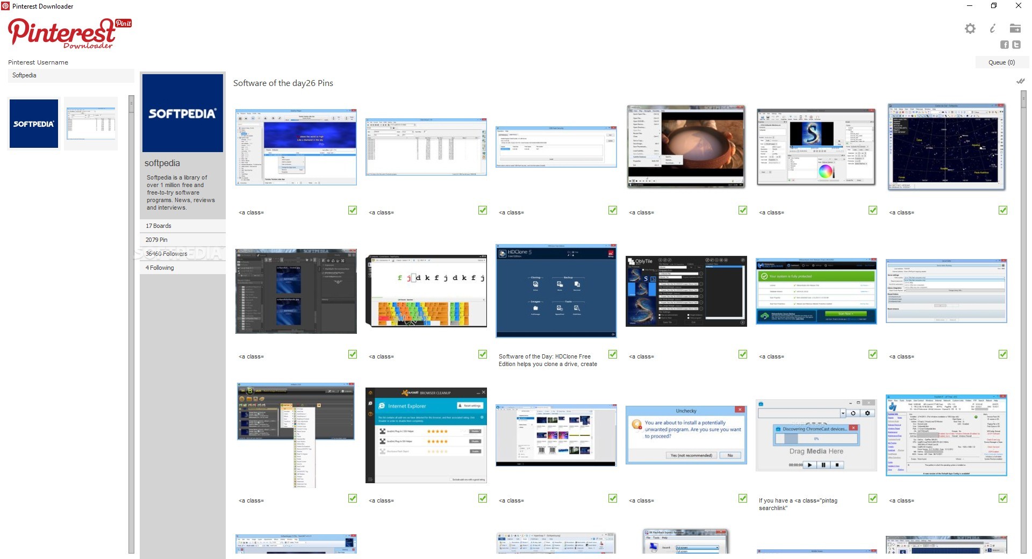Open the Drag Media Here pin thumbnail
Viewport: 1032px width, 559px height.
tap(816, 435)
